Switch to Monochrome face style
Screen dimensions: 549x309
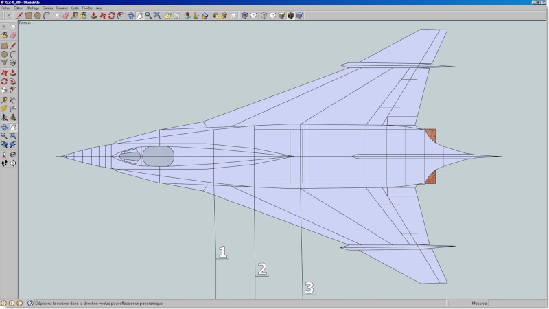pyautogui.click(x=299, y=15)
